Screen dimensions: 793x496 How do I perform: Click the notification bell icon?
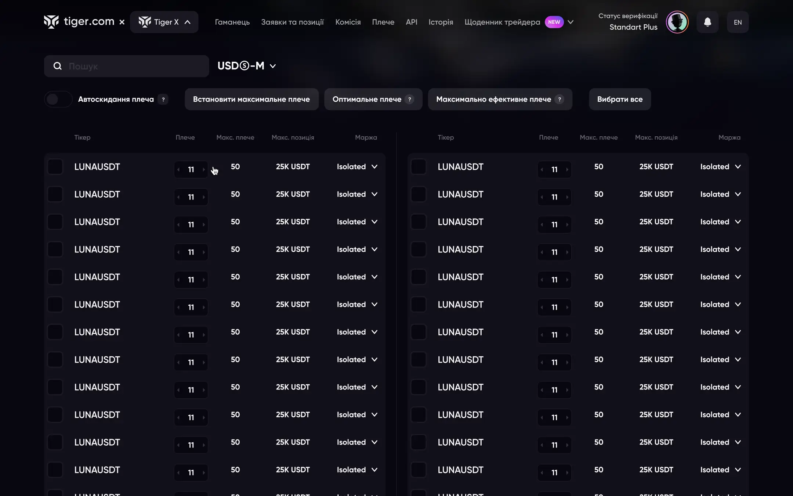(x=707, y=22)
